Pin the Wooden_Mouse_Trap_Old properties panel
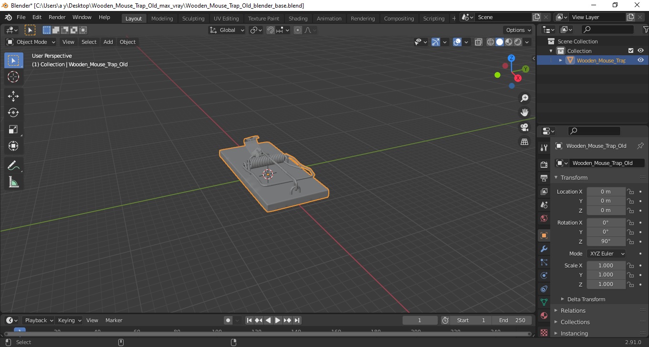The image size is (649, 347). pyautogui.click(x=640, y=146)
